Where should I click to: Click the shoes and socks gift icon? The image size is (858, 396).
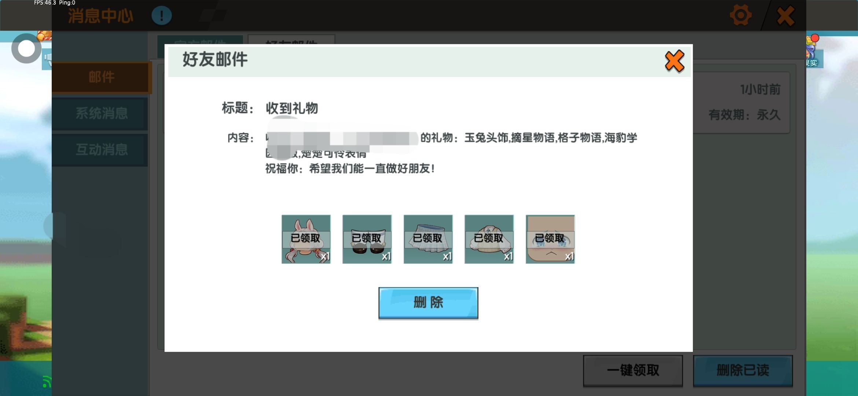(367, 239)
